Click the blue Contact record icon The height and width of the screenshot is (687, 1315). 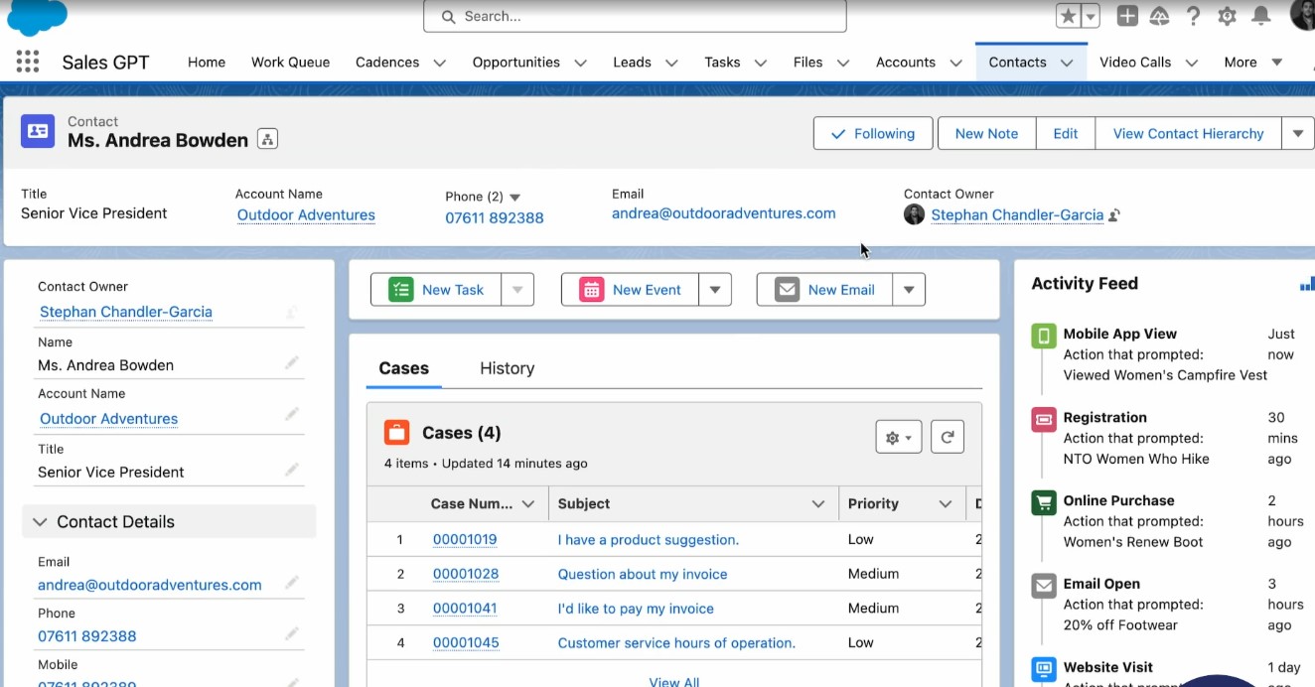point(38,130)
